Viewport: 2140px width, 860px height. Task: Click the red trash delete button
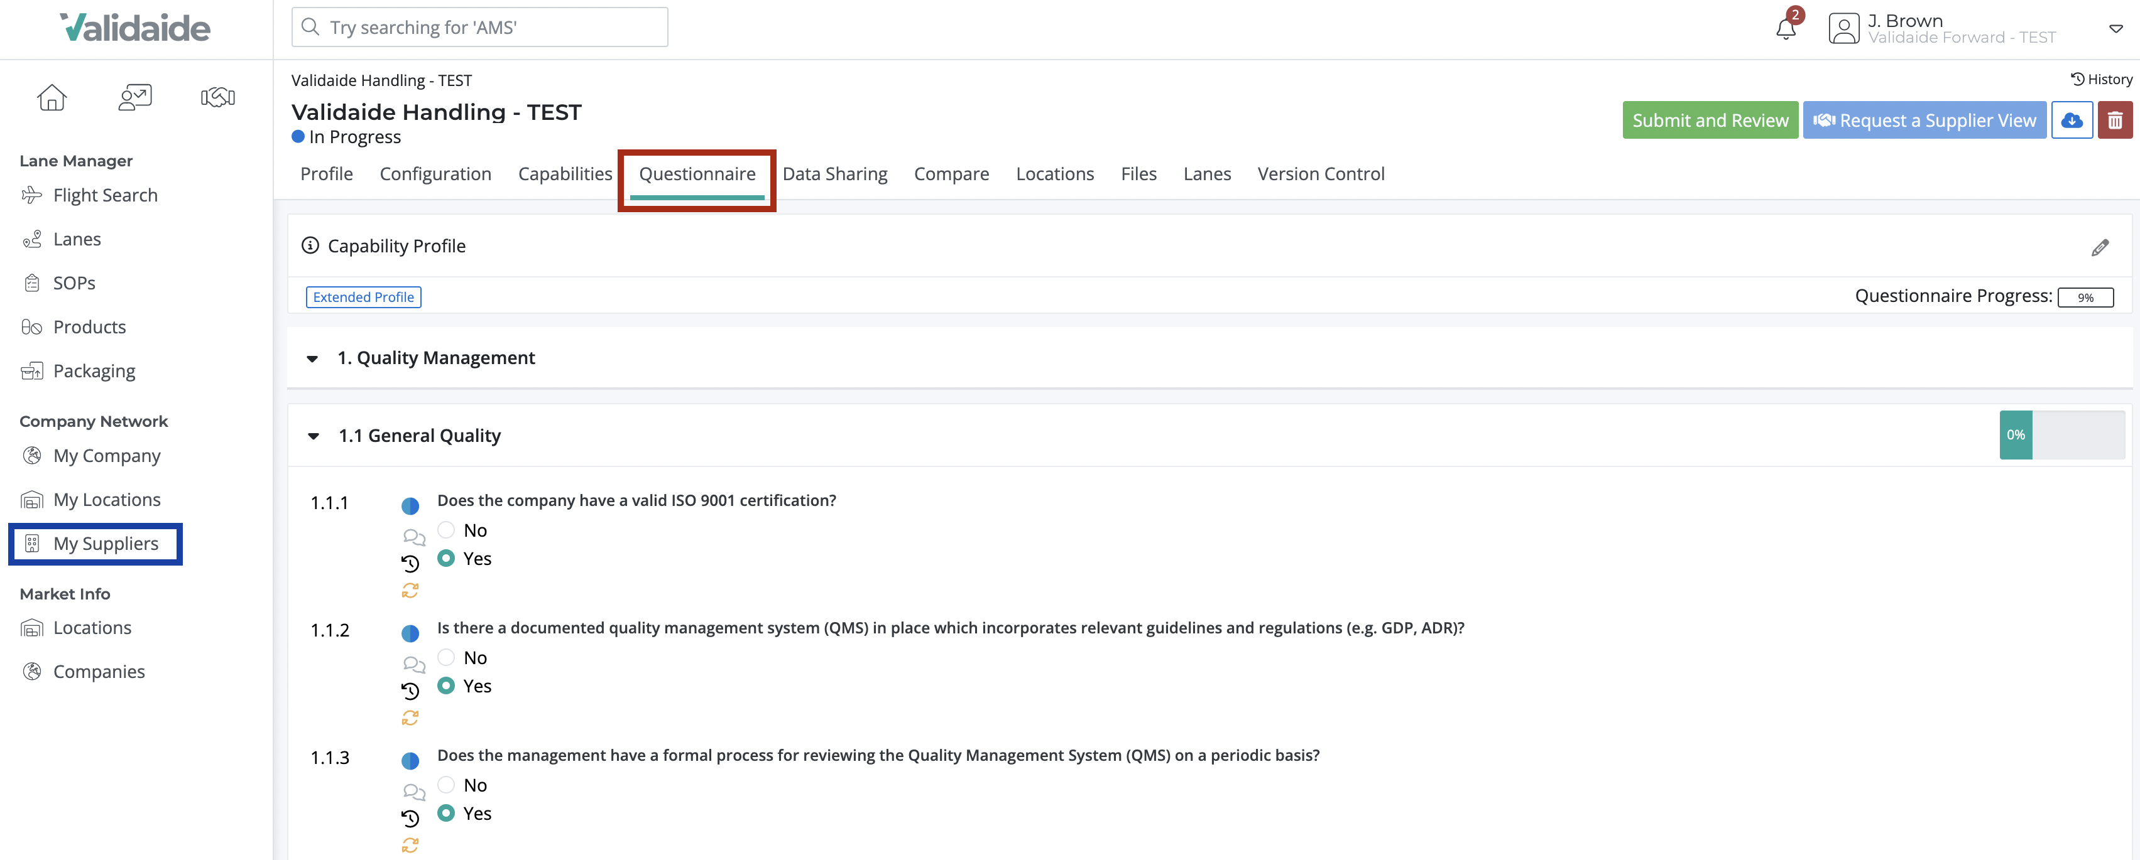[2115, 121]
